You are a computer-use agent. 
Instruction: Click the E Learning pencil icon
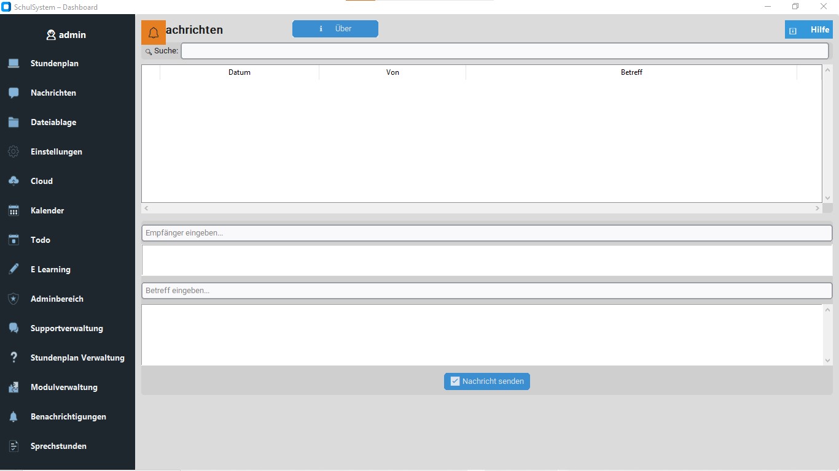(14, 269)
